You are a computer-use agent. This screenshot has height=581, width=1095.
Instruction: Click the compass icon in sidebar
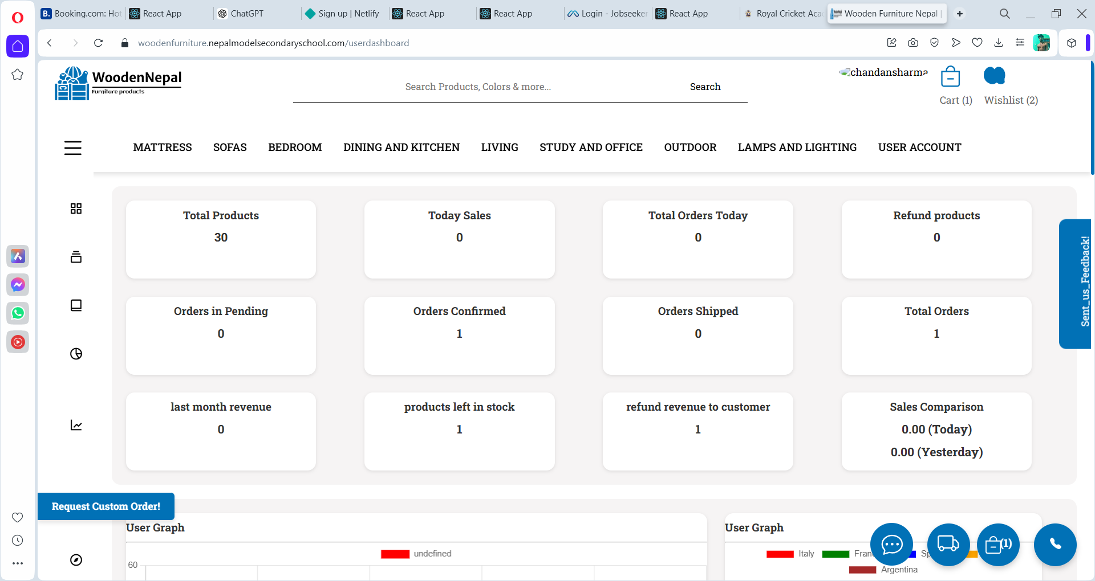pyautogui.click(x=76, y=560)
